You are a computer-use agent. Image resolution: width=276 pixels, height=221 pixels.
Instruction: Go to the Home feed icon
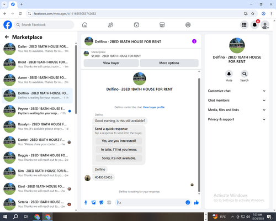pyautogui.click(x=84, y=25)
